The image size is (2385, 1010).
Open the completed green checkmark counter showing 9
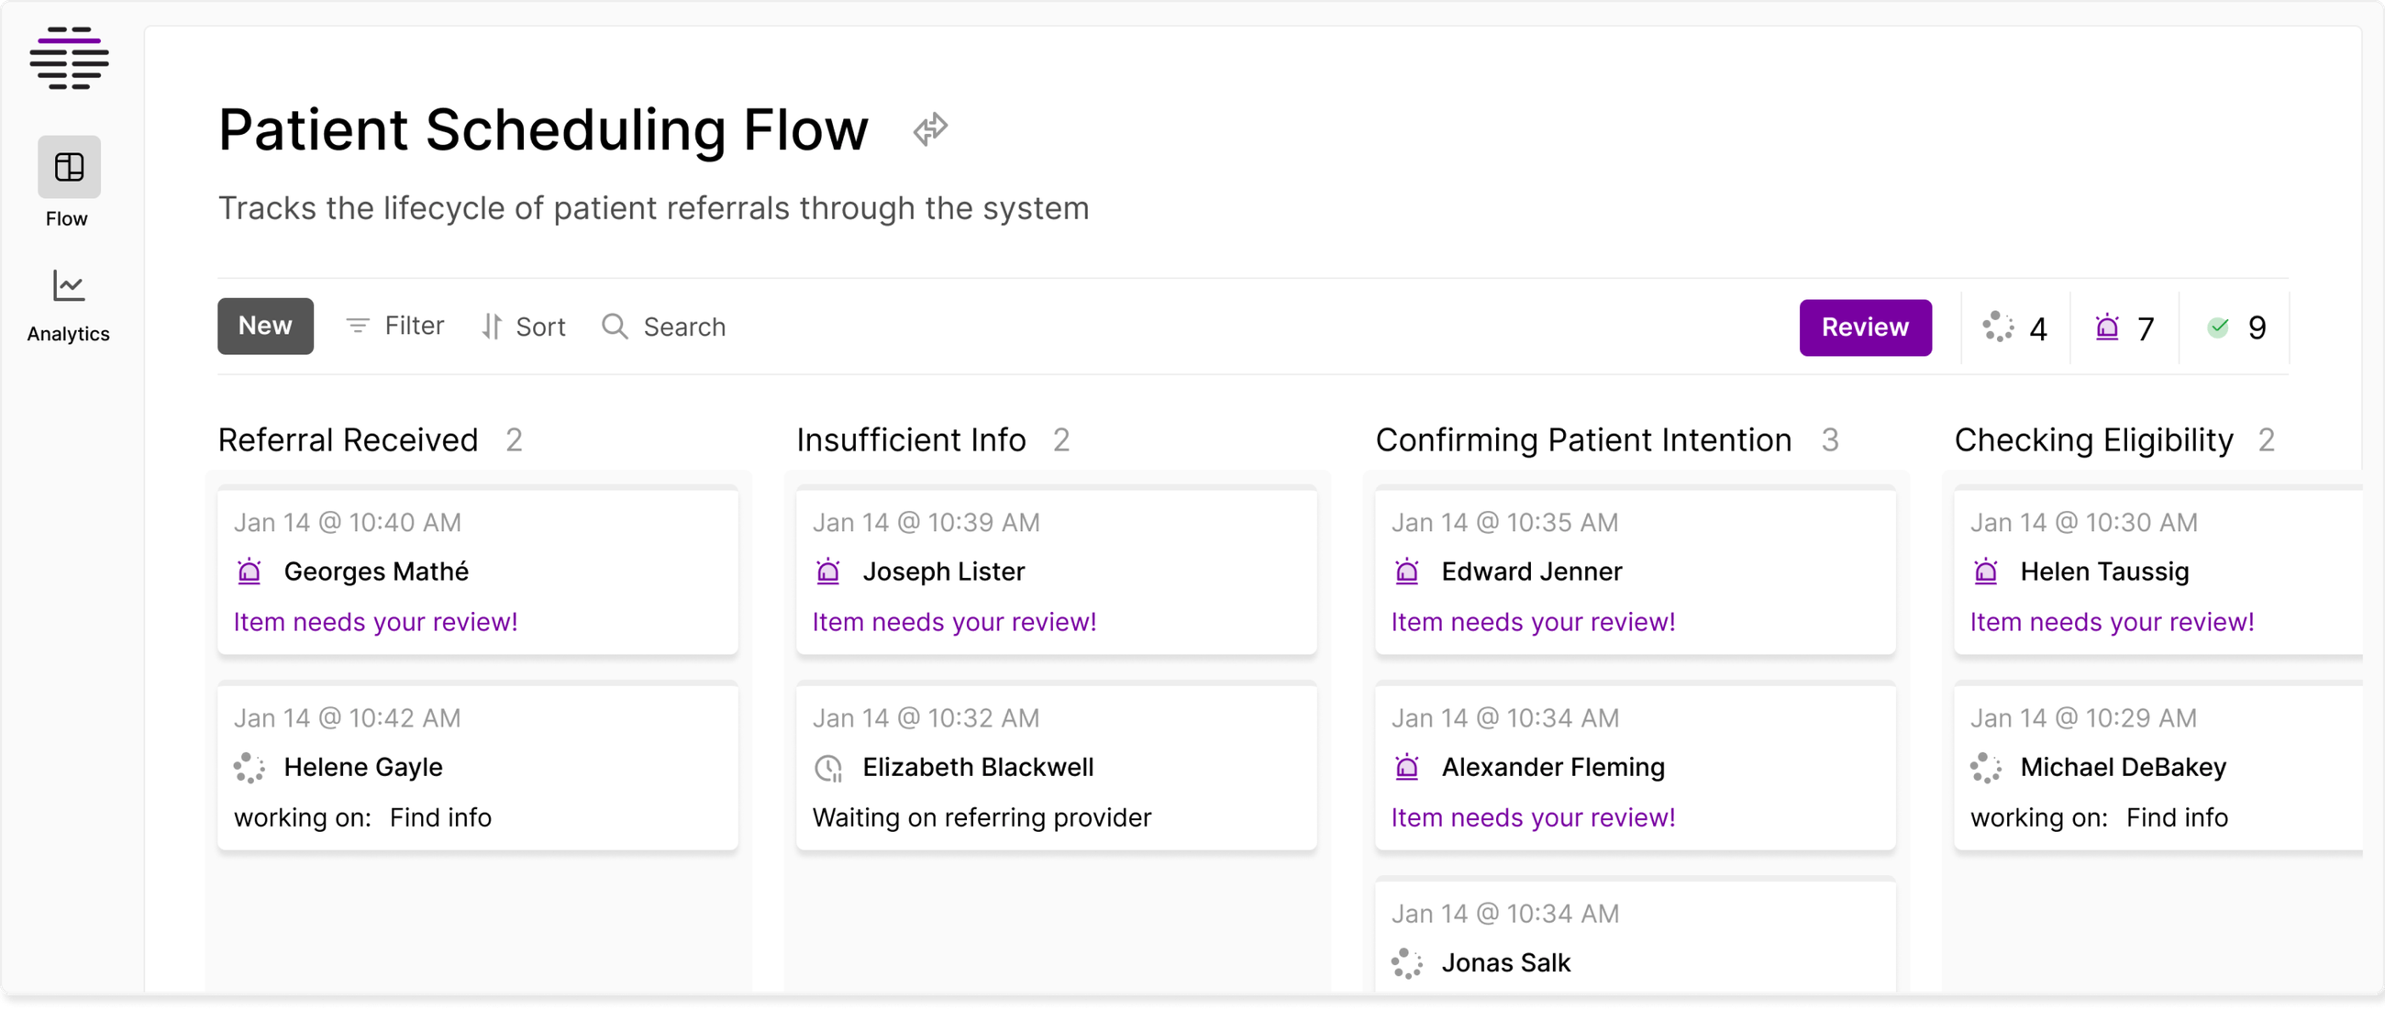coord(2237,327)
